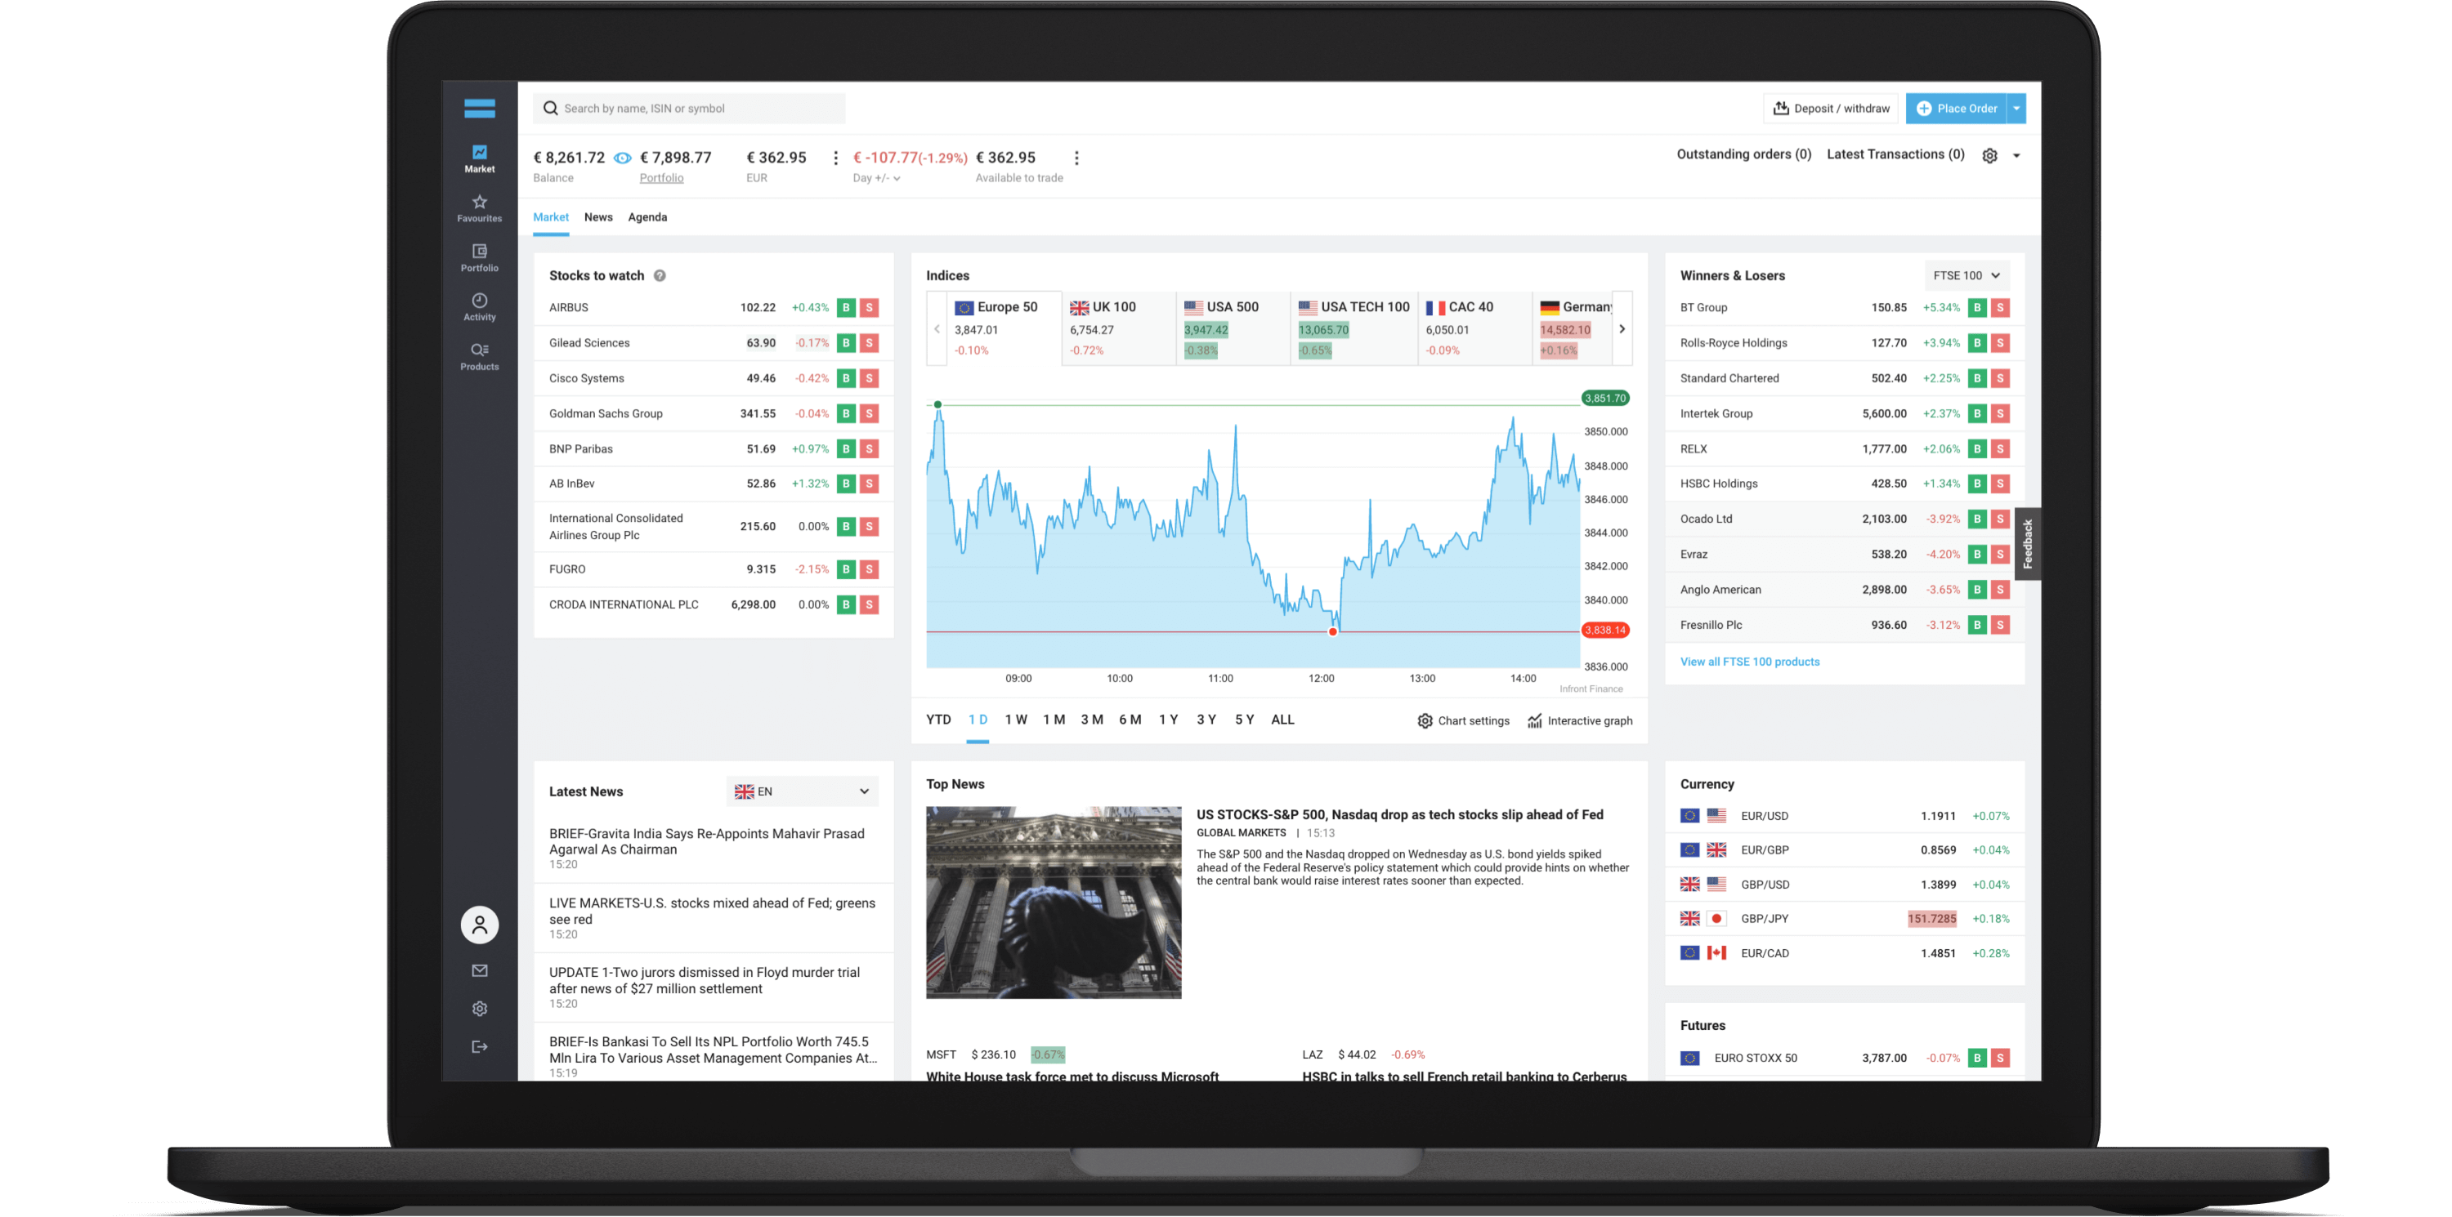Switch to the News tab
Viewport: 2452px width, 1217px height.
pos(597,217)
